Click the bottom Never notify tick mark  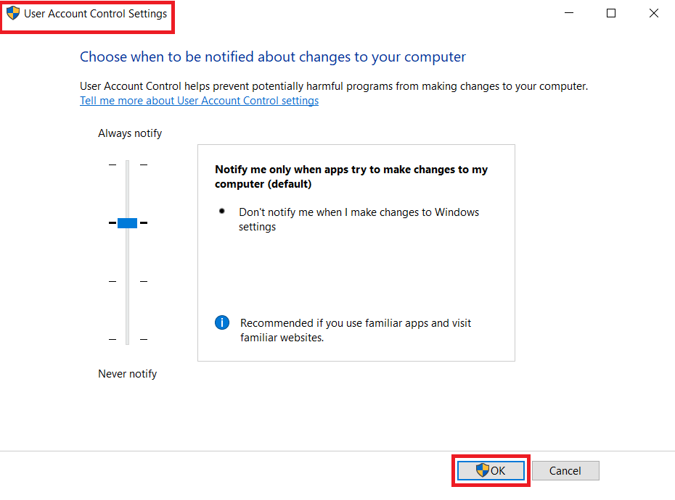pos(112,338)
